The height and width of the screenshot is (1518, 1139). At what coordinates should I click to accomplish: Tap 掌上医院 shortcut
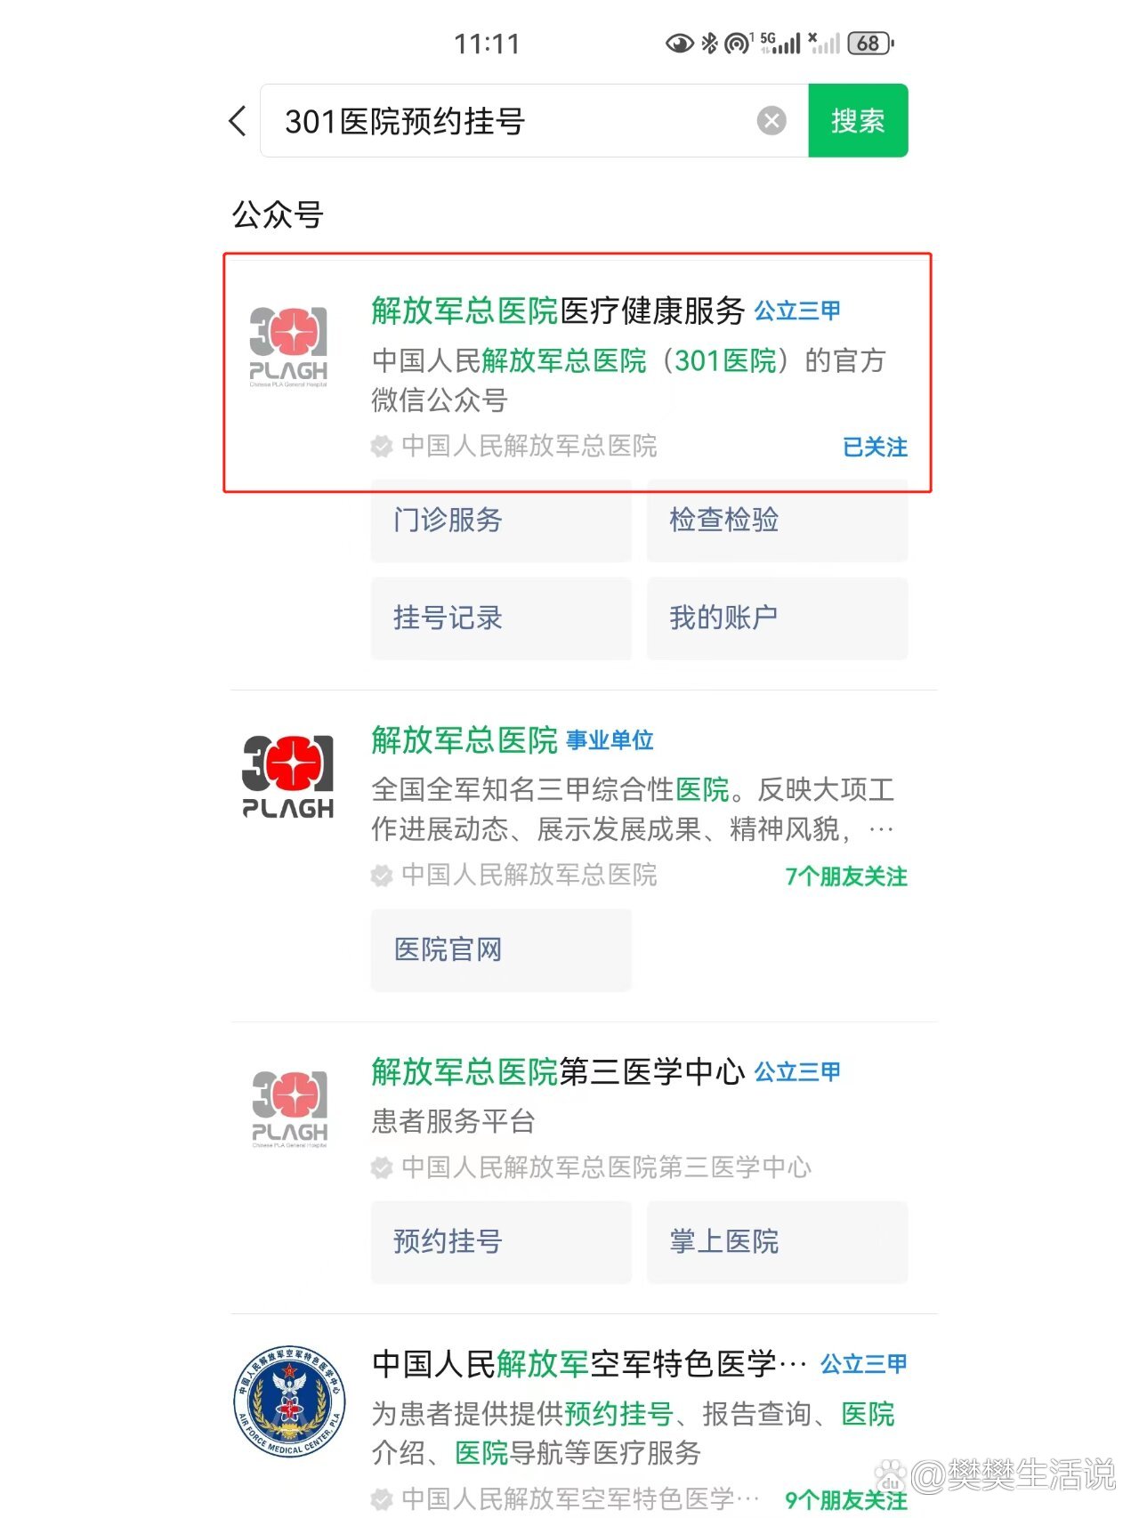coord(777,1241)
